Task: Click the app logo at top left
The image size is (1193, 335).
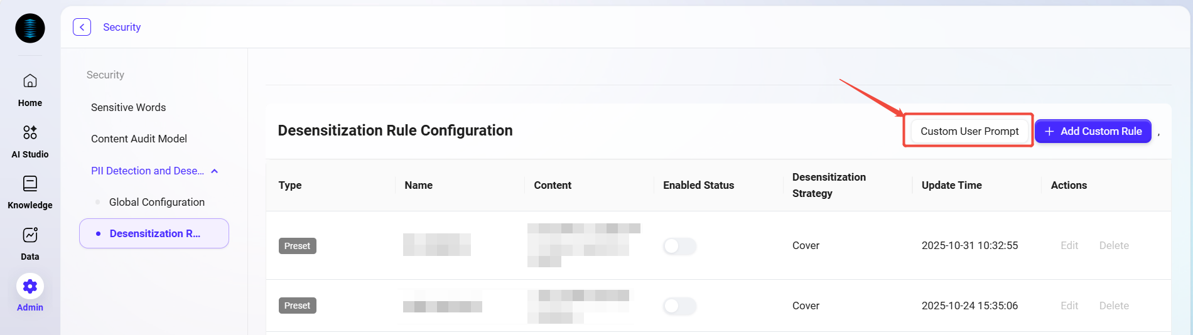Action: (30, 28)
